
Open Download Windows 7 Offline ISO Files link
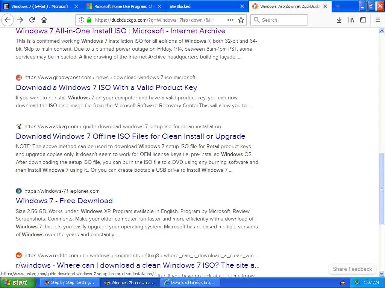coord(130,136)
